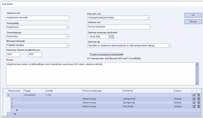Add a sub-item under Huoneistot with plus

17,110
